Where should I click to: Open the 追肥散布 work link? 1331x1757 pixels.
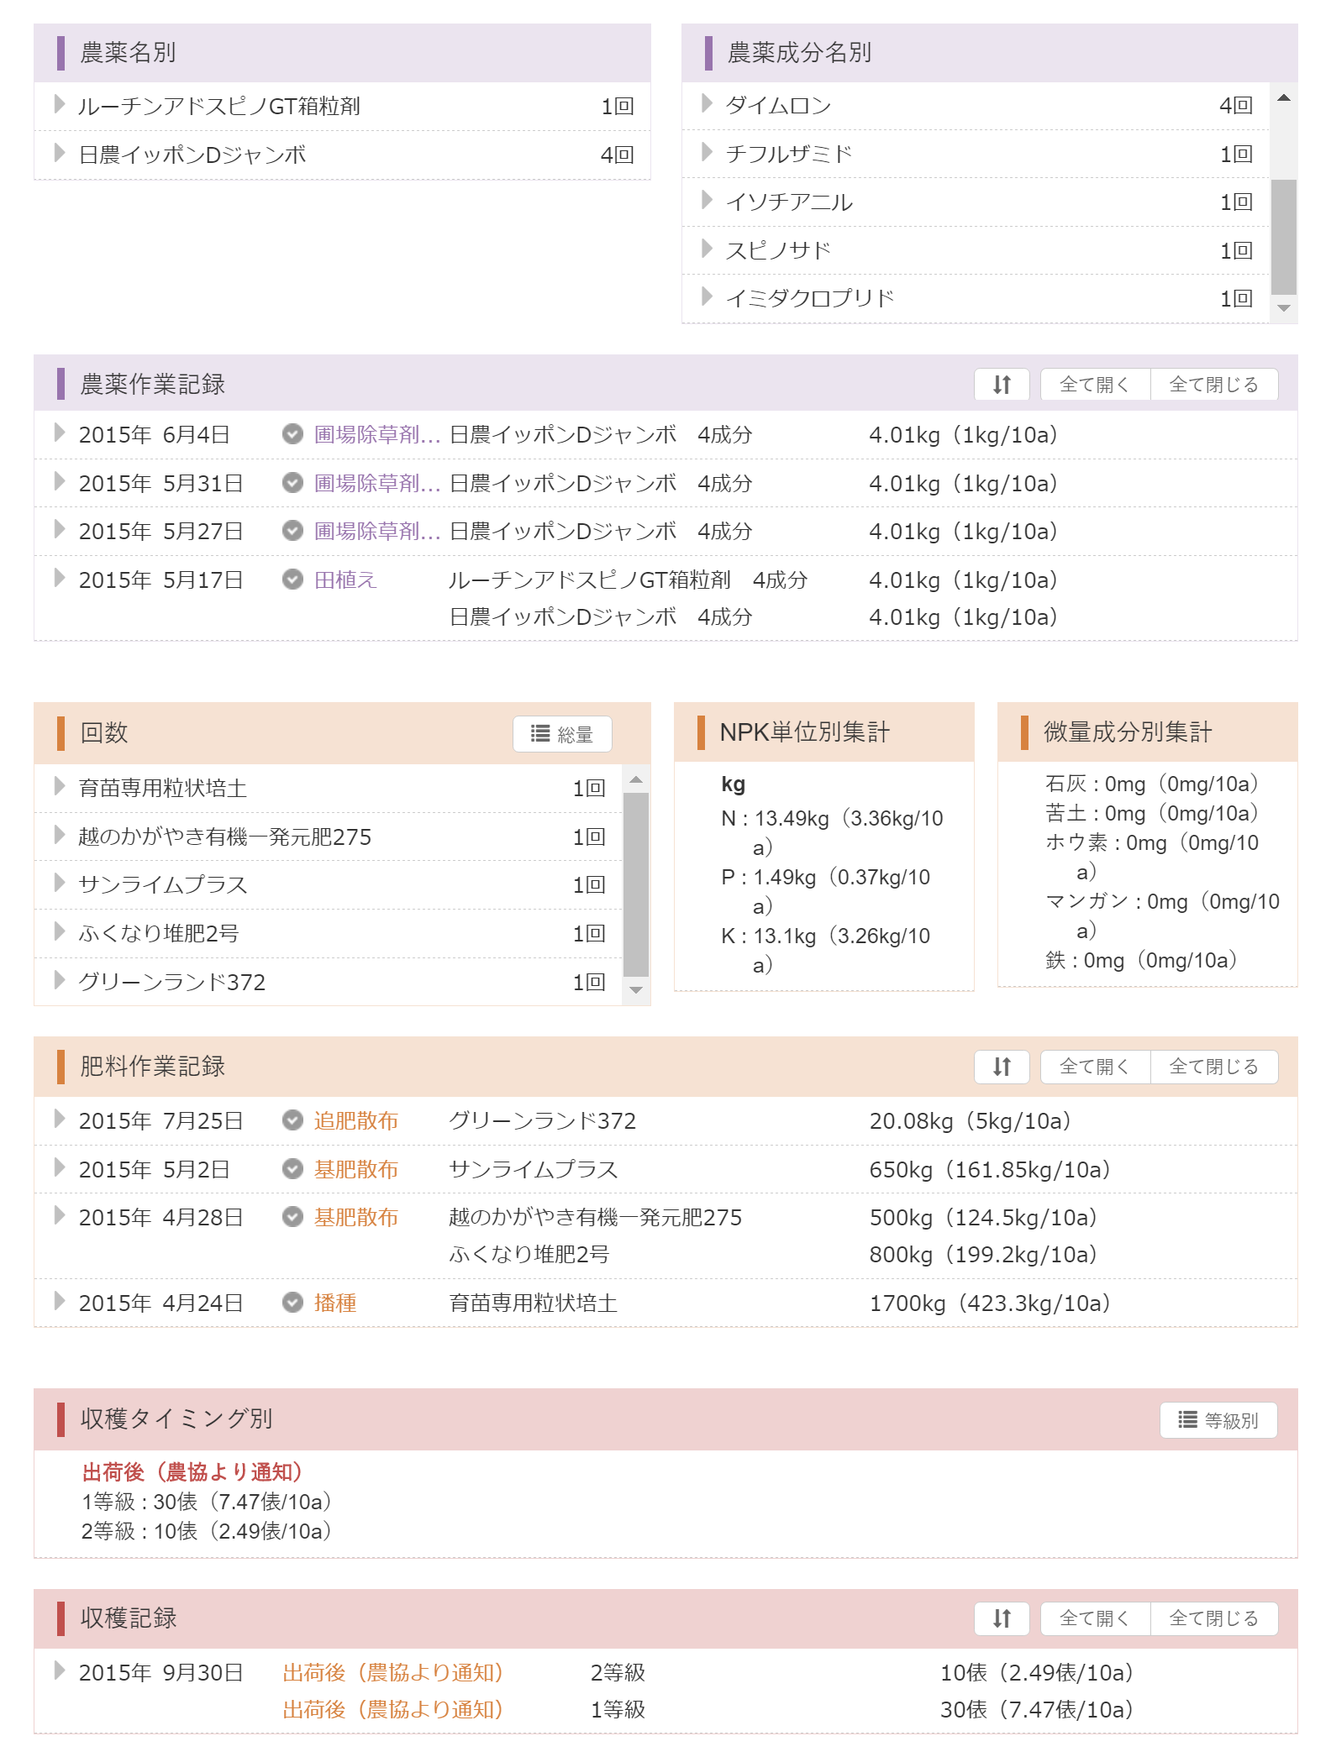coord(356,1121)
